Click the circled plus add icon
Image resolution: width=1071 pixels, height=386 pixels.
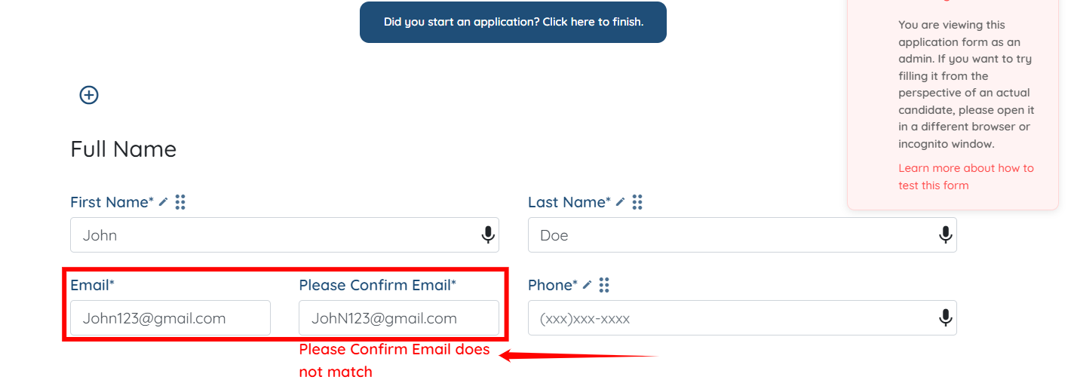89,95
